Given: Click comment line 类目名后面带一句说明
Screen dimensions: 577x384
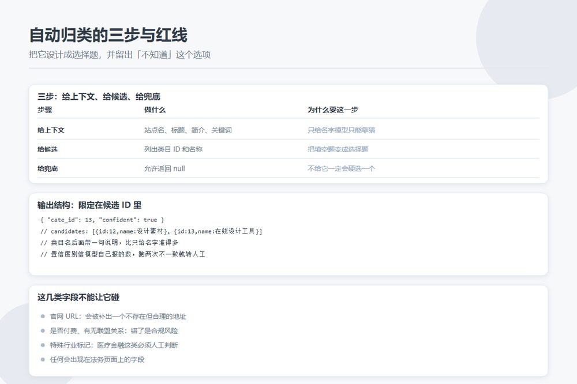Looking at the screenshot, I should [x=109, y=242].
